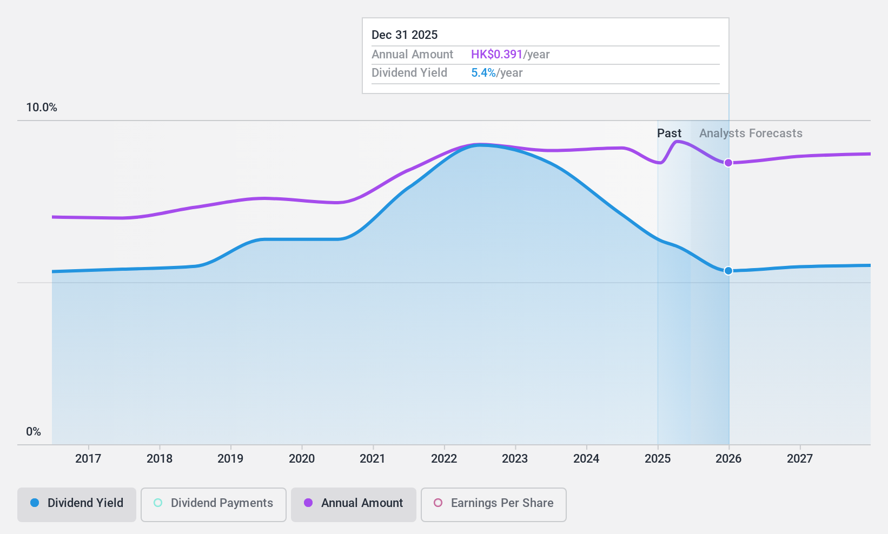Click the 2019 axis label
The width and height of the screenshot is (888, 534).
pos(230,459)
